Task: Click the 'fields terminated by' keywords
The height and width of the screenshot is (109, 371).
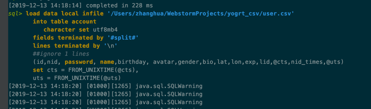Action: [x=68, y=38]
